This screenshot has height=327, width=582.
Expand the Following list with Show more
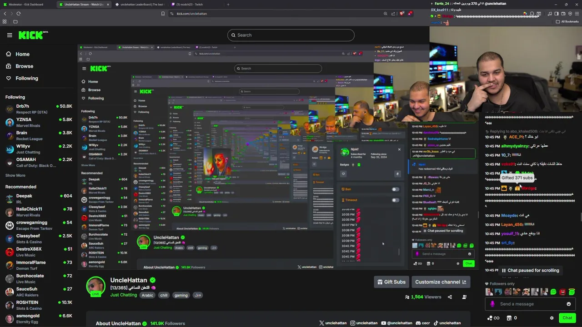pos(15,175)
